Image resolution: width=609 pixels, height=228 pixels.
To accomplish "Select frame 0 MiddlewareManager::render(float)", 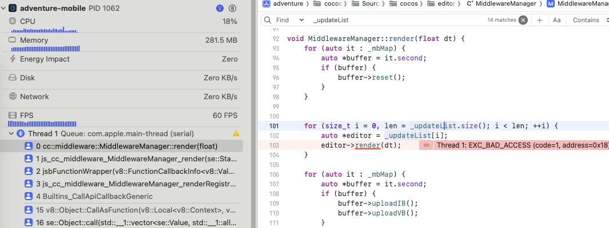I will (x=123, y=146).
